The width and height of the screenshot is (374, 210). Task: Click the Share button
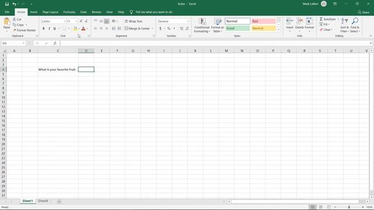(363, 12)
